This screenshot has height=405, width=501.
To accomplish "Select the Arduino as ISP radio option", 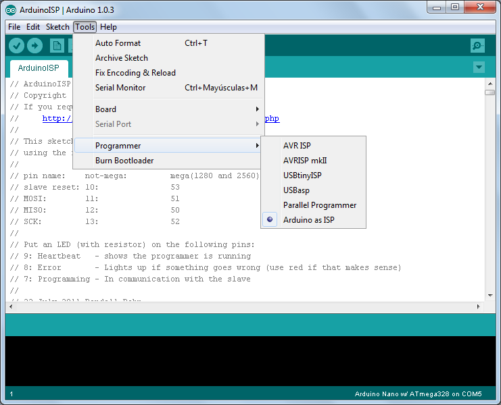I will point(314,220).
